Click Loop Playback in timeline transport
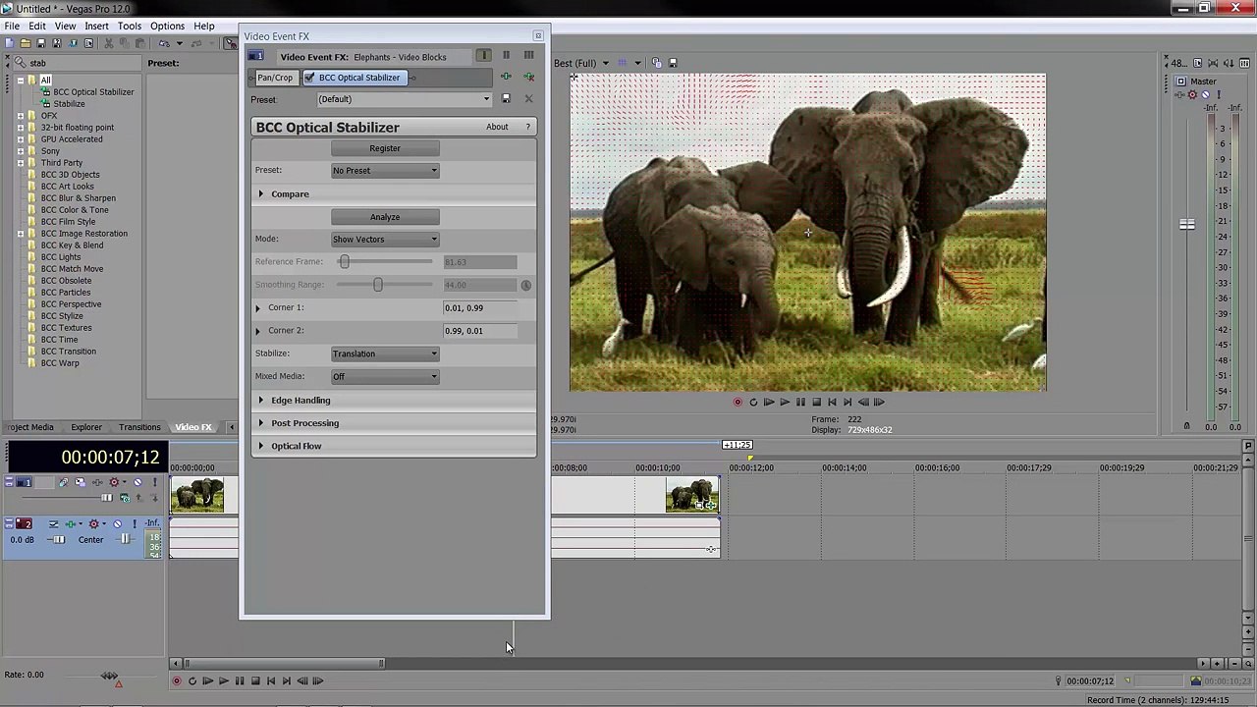Screen dimensions: 1257x707 click(x=192, y=680)
